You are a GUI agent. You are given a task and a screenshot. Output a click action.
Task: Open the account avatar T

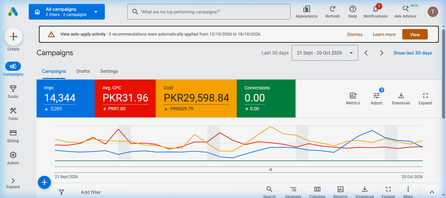pyautogui.click(x=433, y=12)
